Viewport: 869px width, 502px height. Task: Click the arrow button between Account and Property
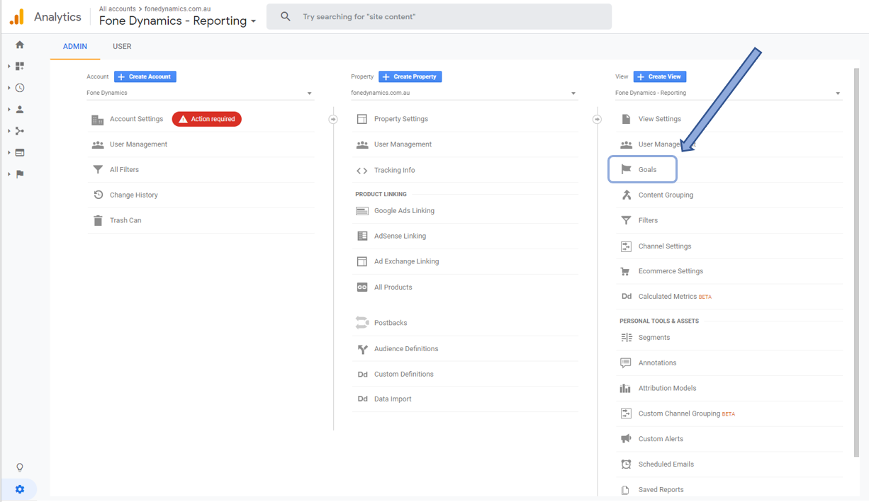(x=333, y=119)
